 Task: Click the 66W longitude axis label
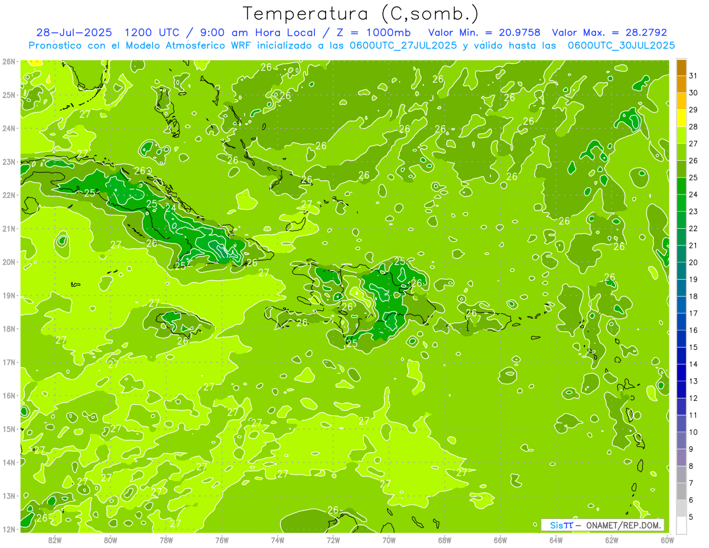pyautogui.click(x=500, y=540)
